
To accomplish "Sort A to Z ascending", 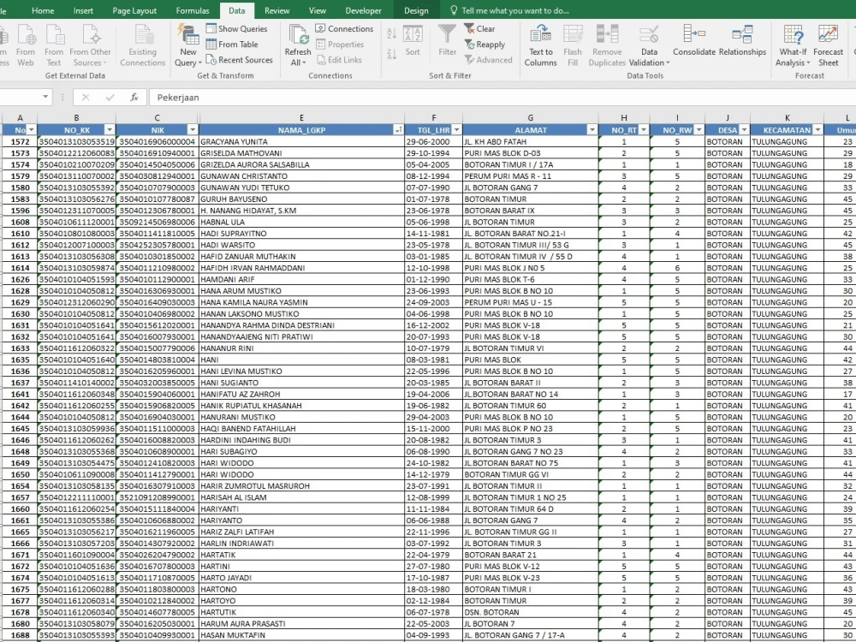I will [x=391, y=34].
